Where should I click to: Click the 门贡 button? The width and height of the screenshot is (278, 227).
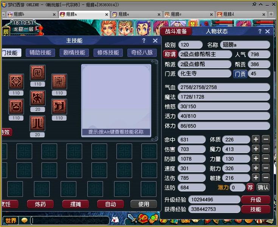[240, 74]
